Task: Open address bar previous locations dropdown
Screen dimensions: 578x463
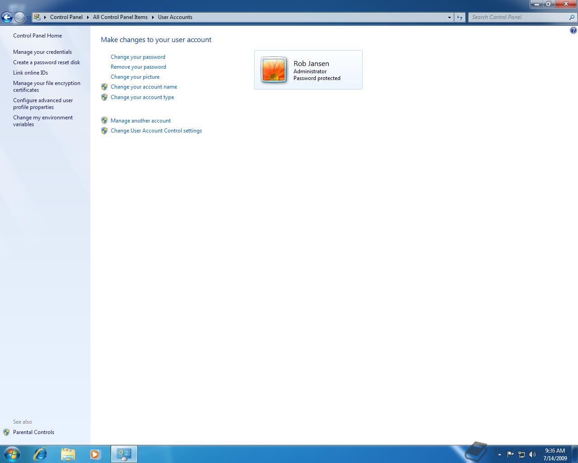Action: click(x=449, y=17)
